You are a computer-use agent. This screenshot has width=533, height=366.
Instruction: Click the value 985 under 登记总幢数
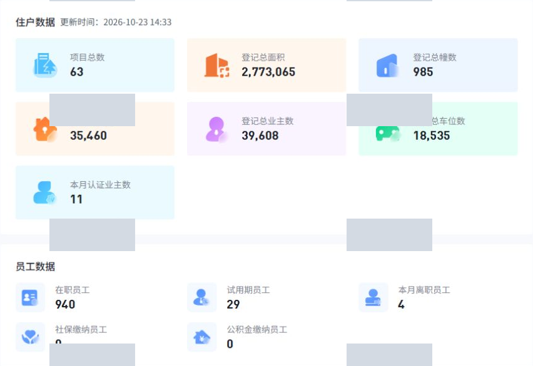pyautogui.click(x=423, y=72)
